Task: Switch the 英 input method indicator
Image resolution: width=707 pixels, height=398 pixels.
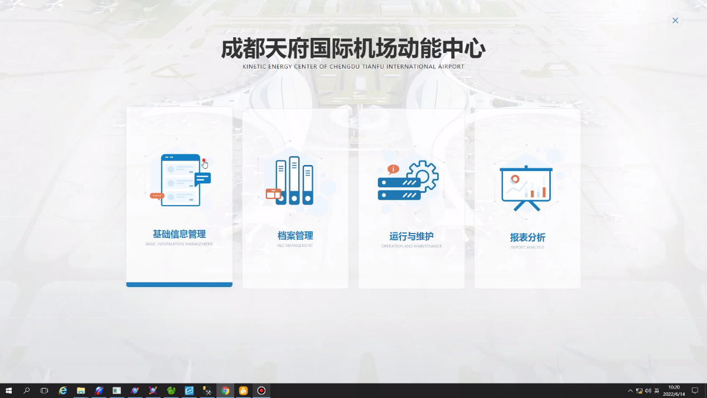Action: coord(657,391)
